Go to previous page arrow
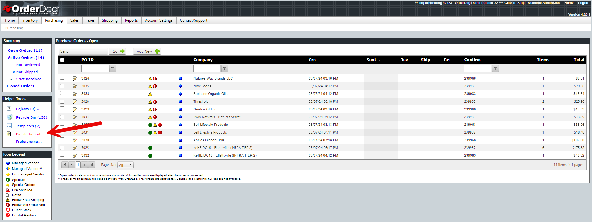The image size is (592, 222). (x=72, y=165)
